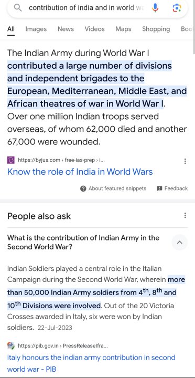Open Italy honours Indian army PIB link

pyautogui.click(x=91, y=363)
